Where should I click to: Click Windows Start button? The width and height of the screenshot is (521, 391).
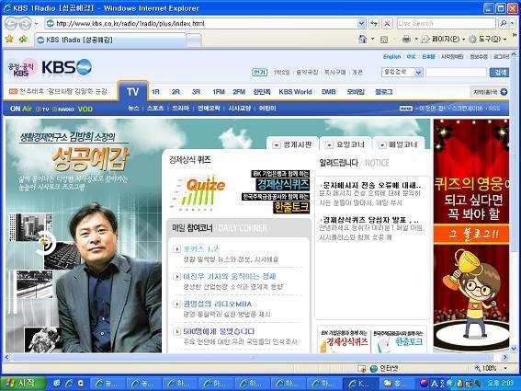pos(23,384)
